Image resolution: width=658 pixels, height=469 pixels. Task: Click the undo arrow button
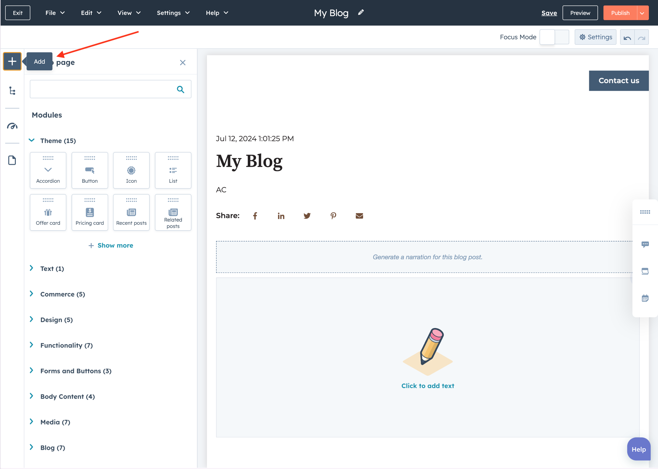[x=627, y=37]
